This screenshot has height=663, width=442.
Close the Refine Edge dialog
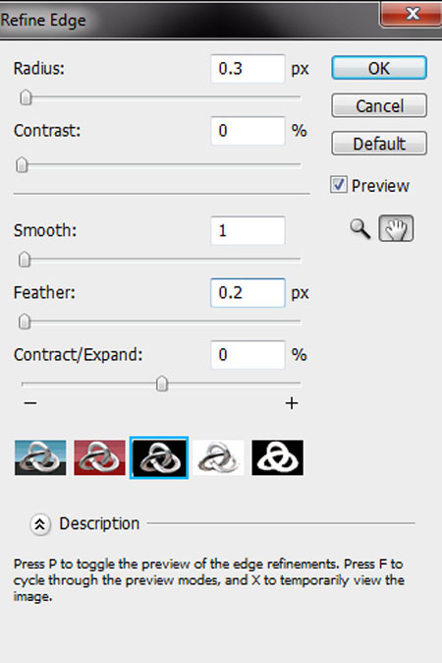coord(412,14)
